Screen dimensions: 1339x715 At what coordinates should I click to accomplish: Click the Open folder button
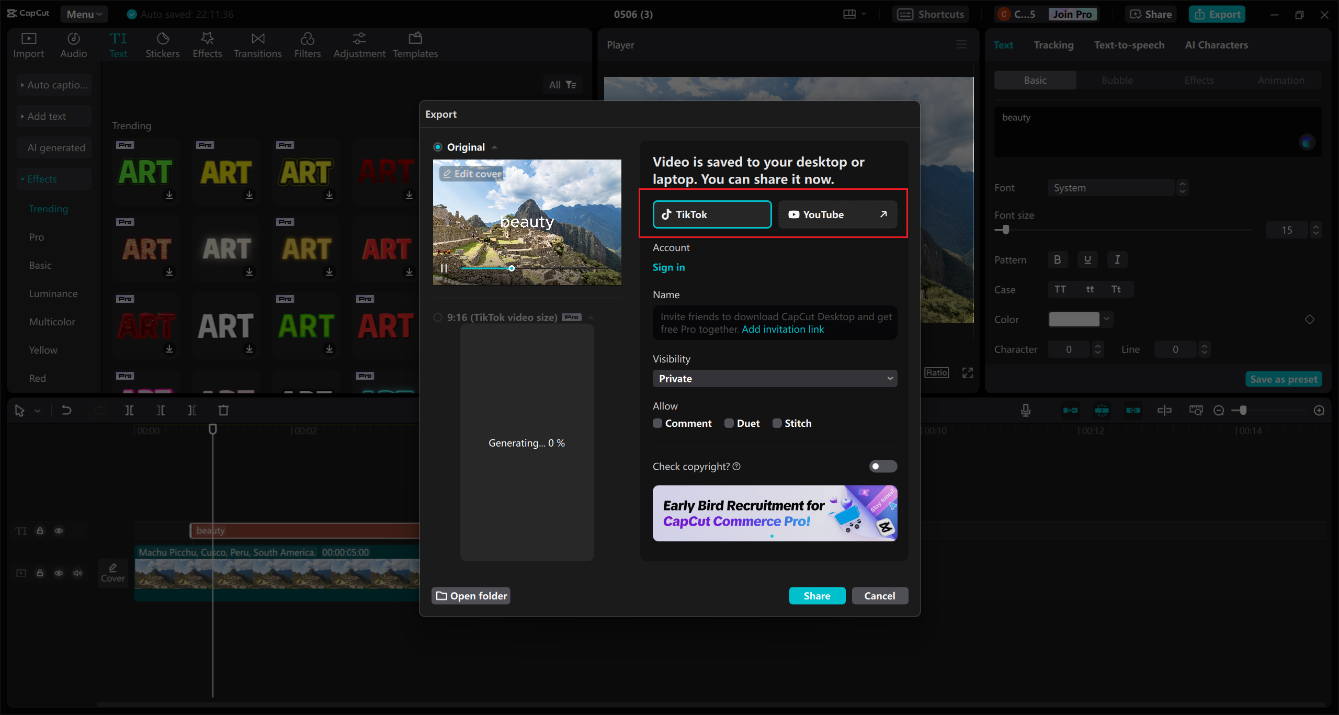471,596
